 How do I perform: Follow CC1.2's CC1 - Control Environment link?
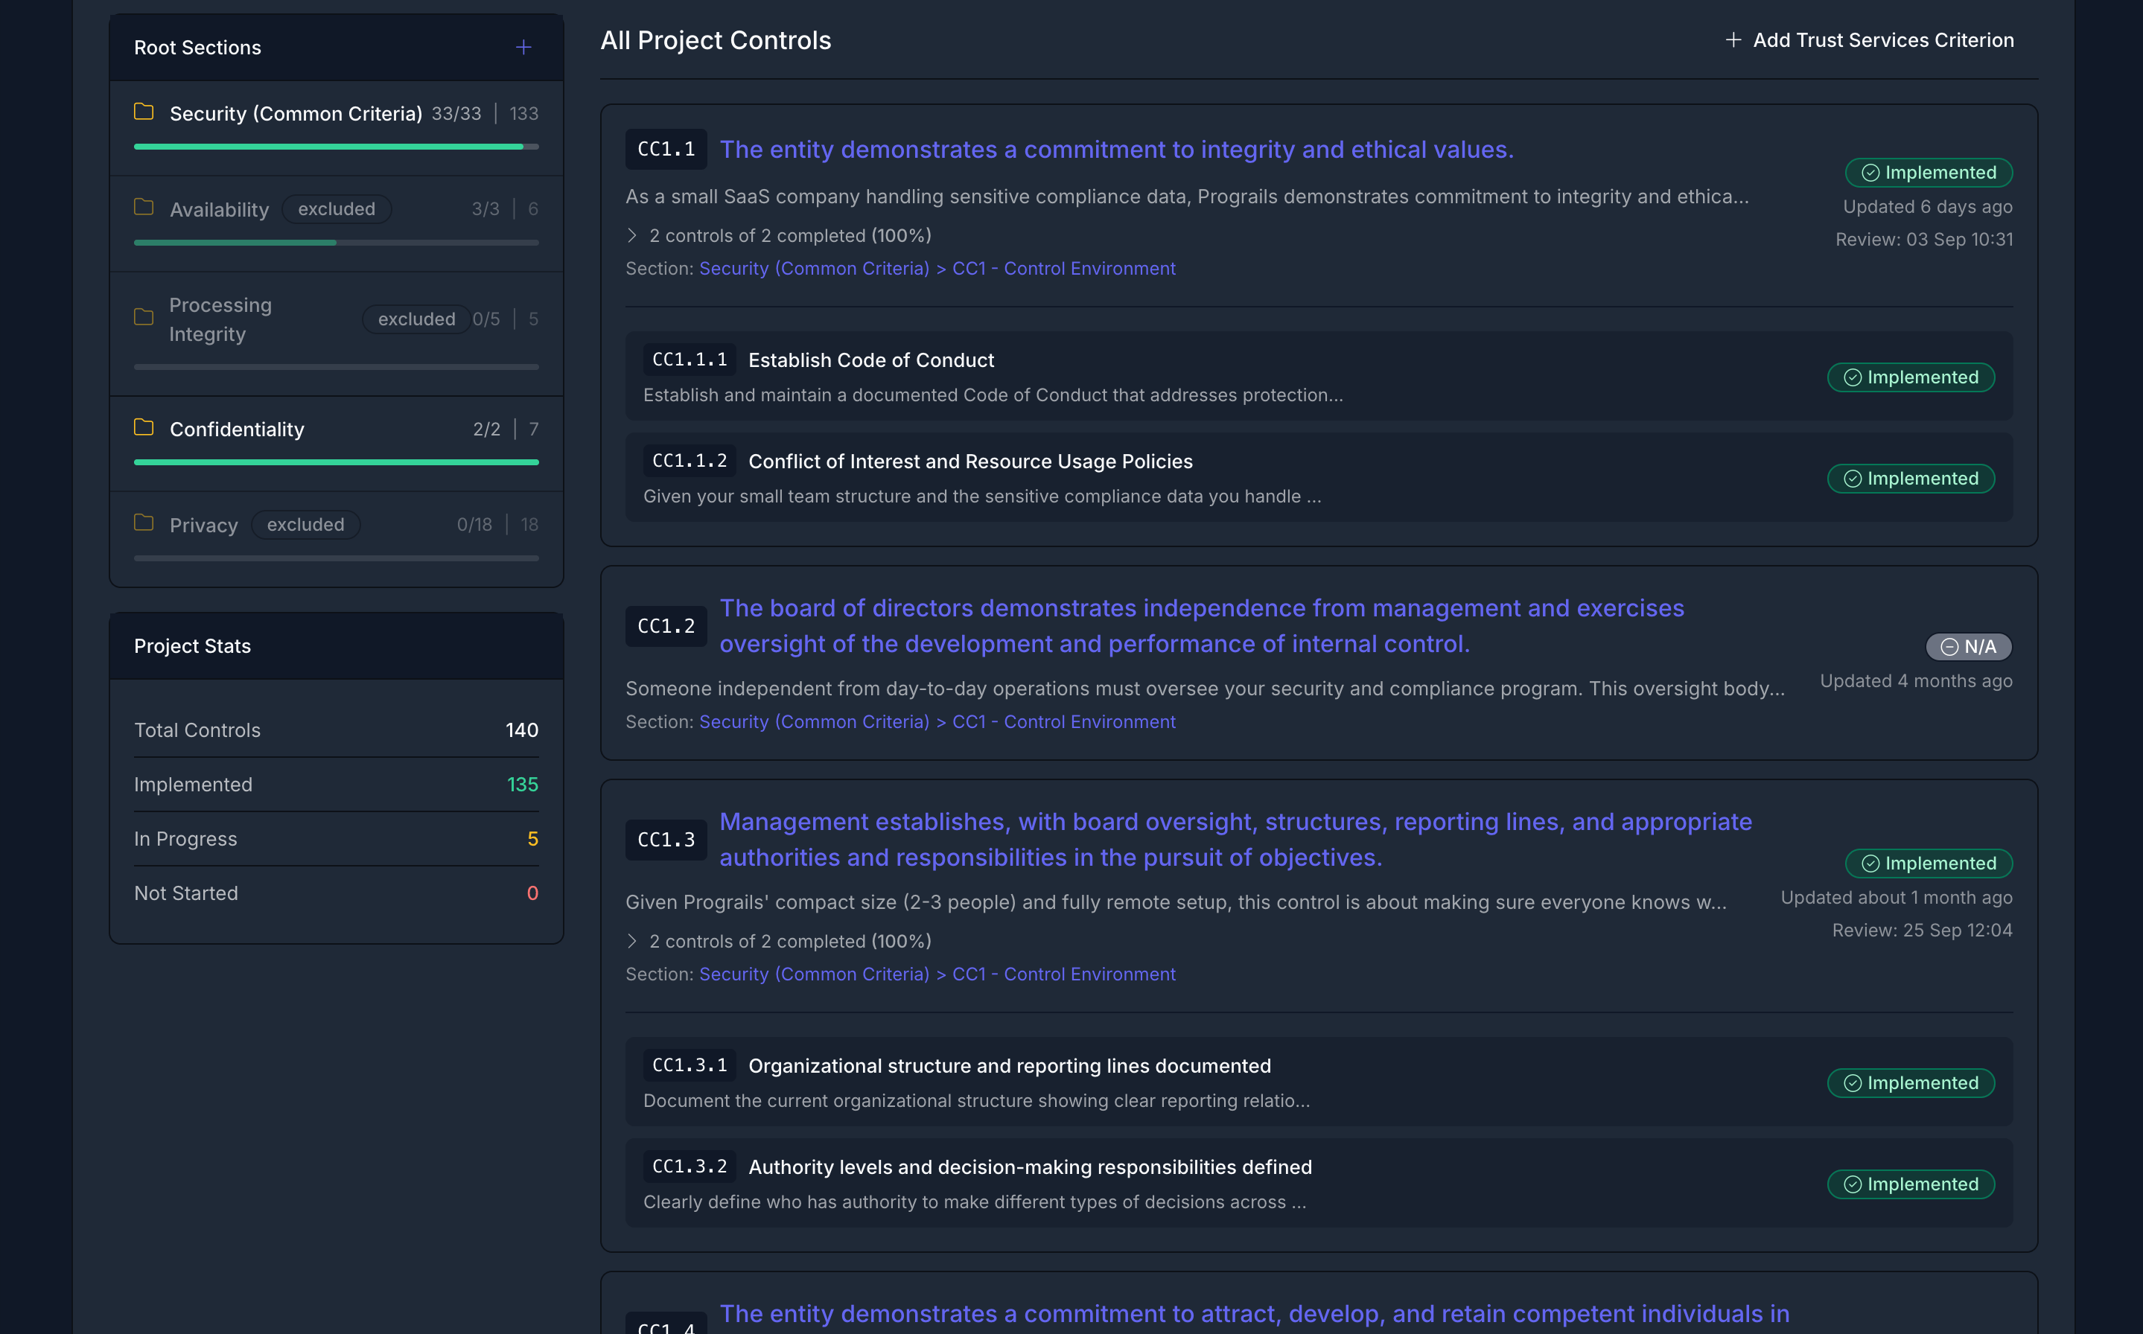pos(1063,721)
